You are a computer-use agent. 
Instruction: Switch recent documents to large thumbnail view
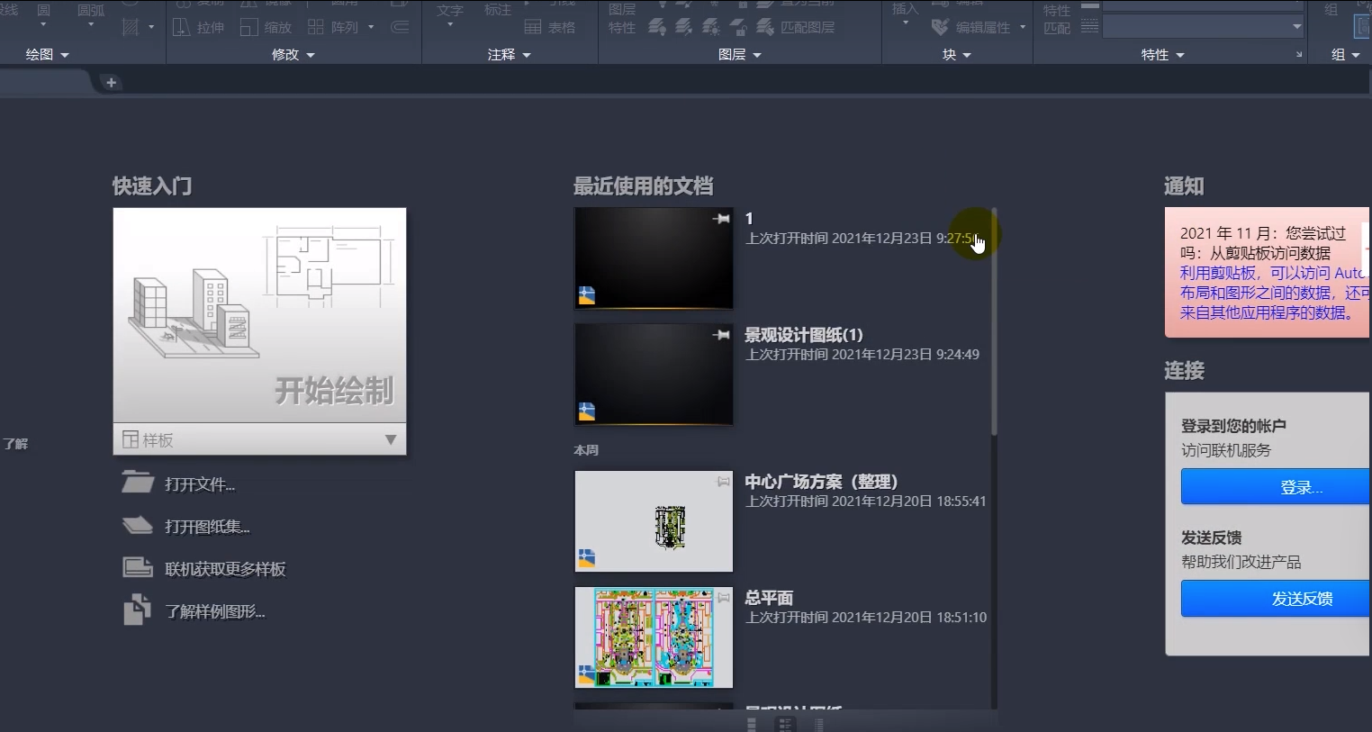[x=752, y=724]
